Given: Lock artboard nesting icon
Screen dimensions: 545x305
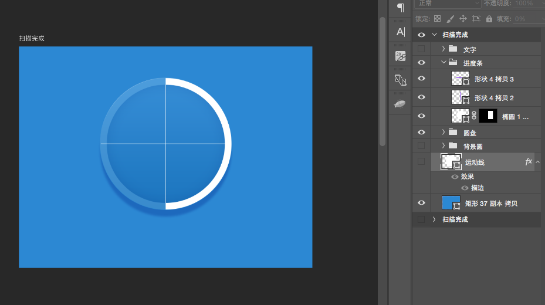Looking at the screenshot, I should point(476,19).
